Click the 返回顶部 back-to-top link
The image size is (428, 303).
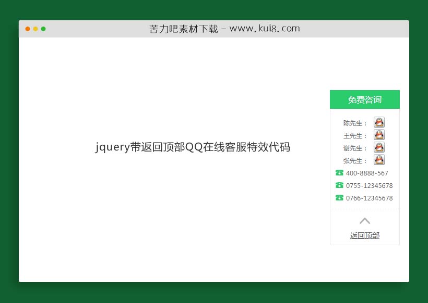point(365,235)
